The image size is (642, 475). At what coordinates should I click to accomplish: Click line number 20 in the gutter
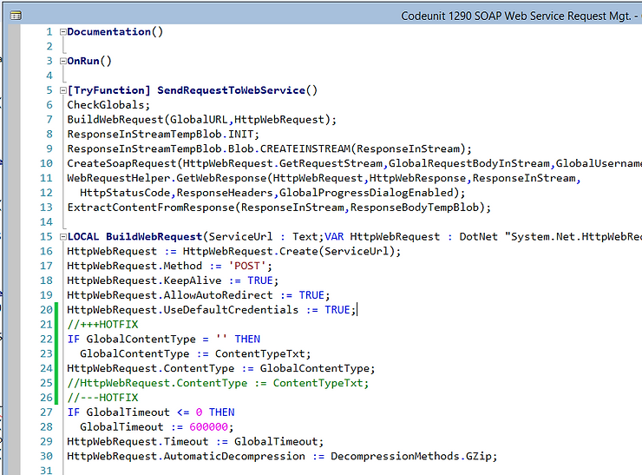click(x=46, y=310)
